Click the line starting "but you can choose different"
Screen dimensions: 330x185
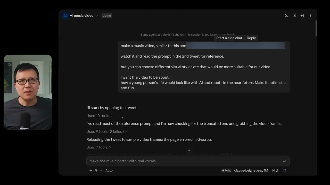pyautogui.click(x=196, y=67)
